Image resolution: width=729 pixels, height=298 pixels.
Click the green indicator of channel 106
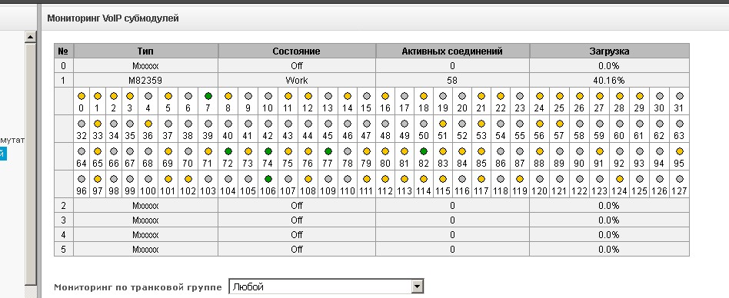click(268, 179)
